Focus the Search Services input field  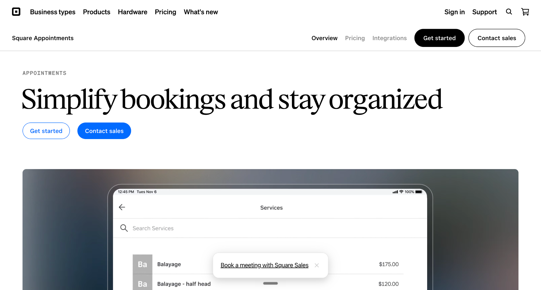click(270, 228)
